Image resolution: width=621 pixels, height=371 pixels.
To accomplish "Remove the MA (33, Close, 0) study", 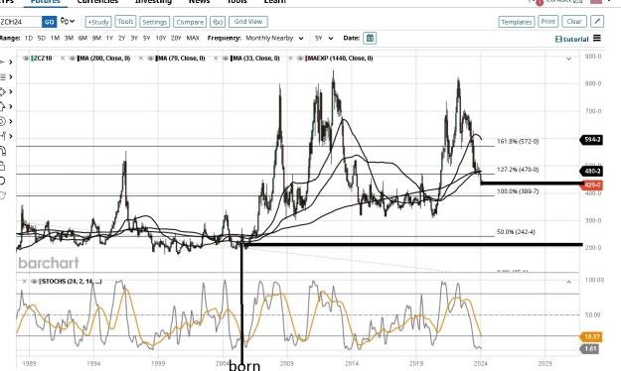I will [216, 59].
